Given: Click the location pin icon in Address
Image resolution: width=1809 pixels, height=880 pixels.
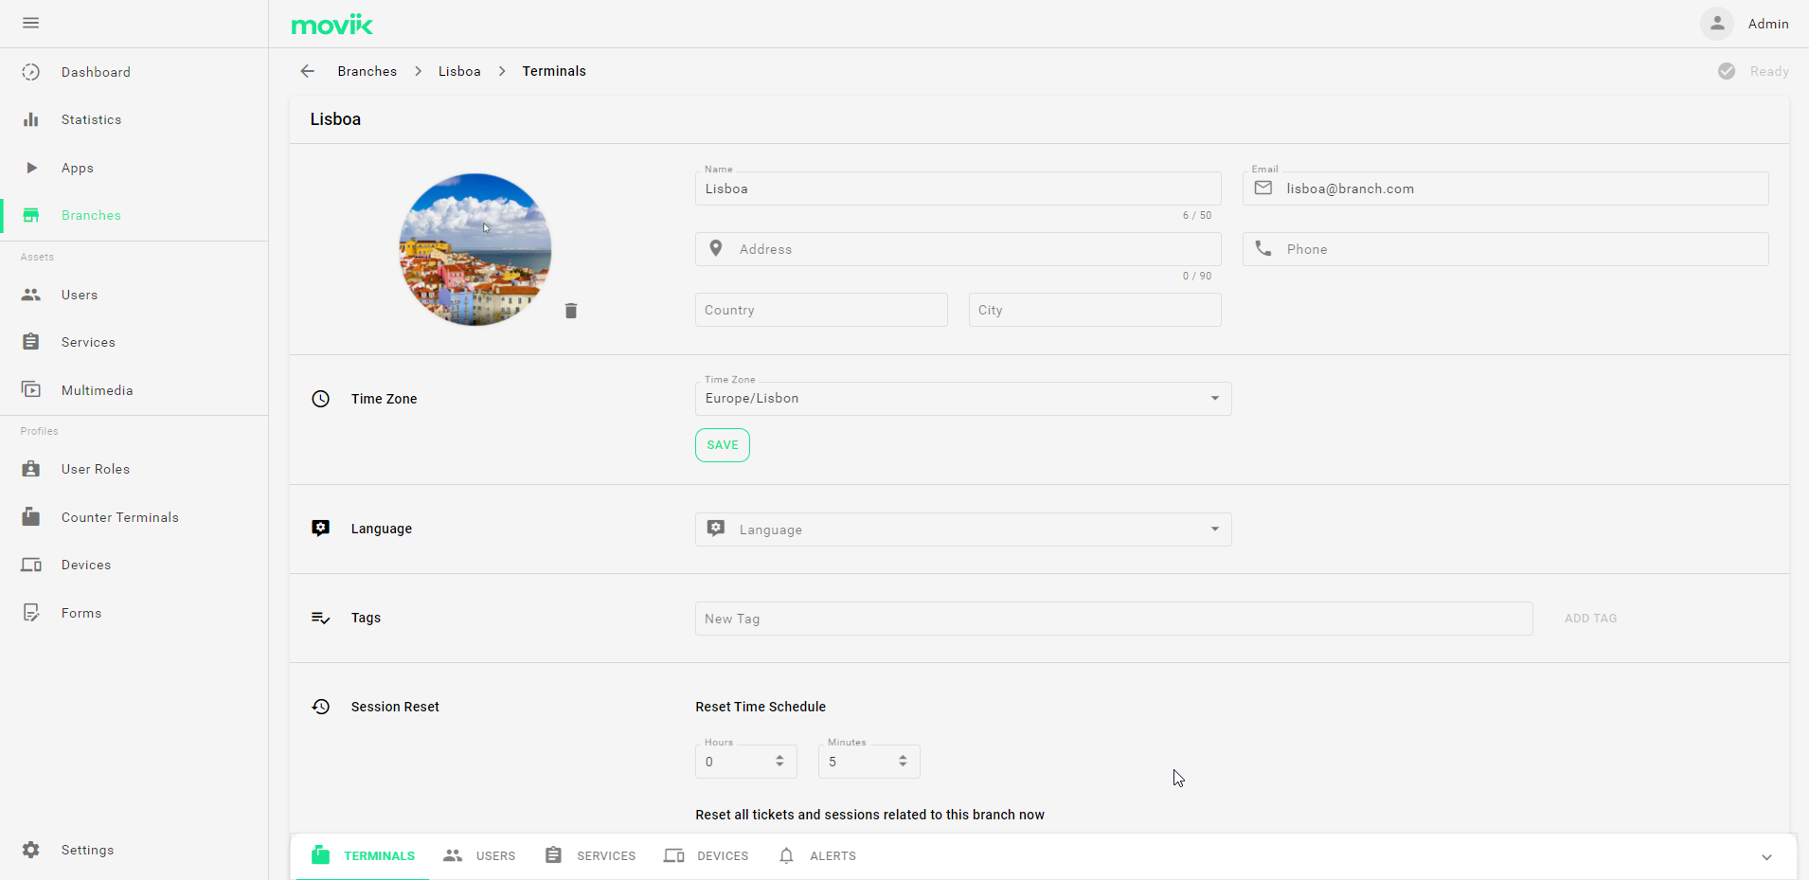Looking at the screenshot, I should point(716,248).
